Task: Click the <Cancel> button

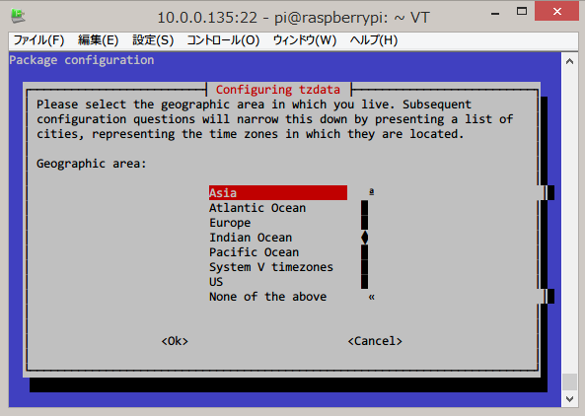Action: 375,341
